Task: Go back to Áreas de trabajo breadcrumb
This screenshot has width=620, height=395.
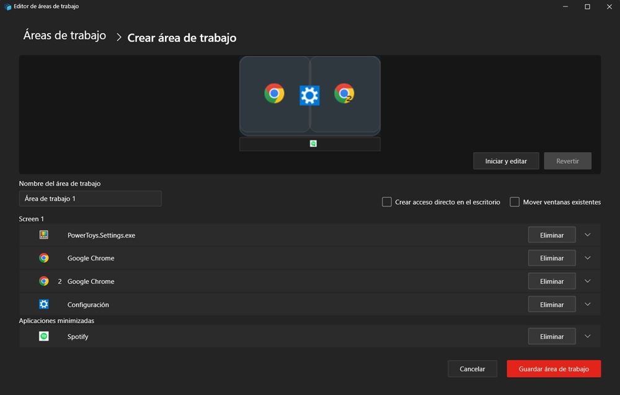Action: point(64,36)
